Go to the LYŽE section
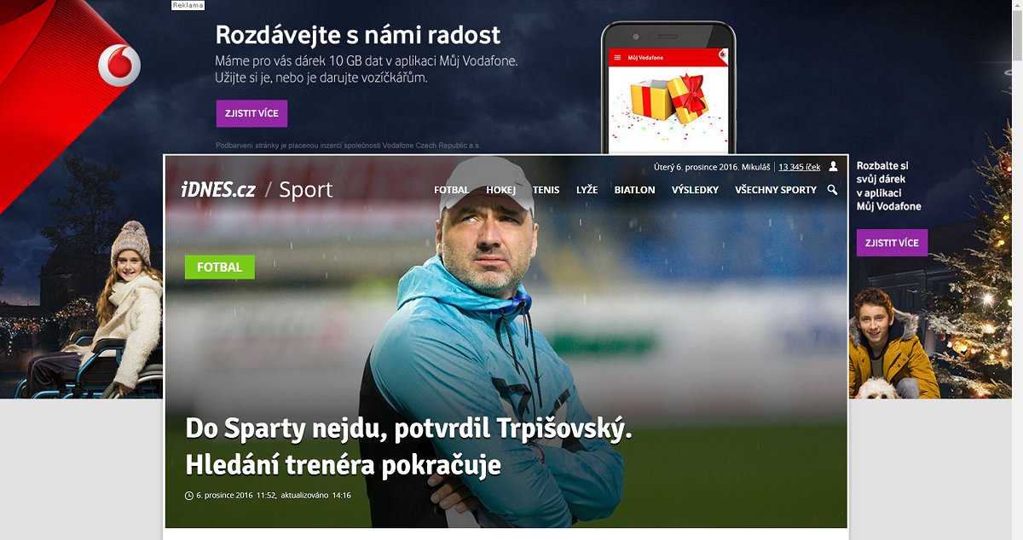Screen dimensions: 1023x540 (x=587, y=190)
